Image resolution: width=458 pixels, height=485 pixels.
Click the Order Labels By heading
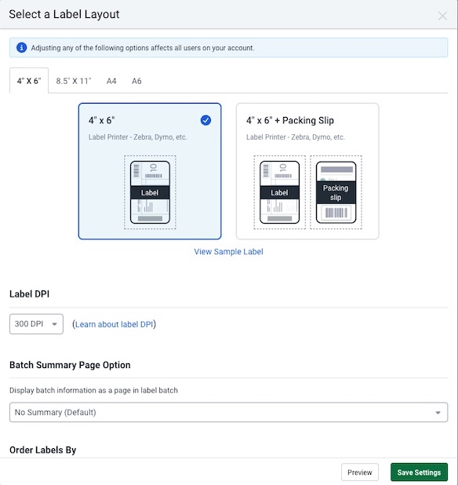pos(43,450)
